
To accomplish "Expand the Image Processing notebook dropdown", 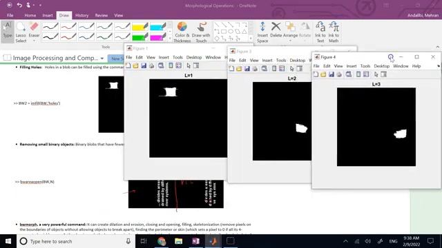I will [x=102, y=59].
